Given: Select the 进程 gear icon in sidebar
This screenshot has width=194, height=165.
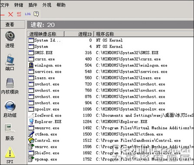Looking at the screenshot, I should point(10,36).
